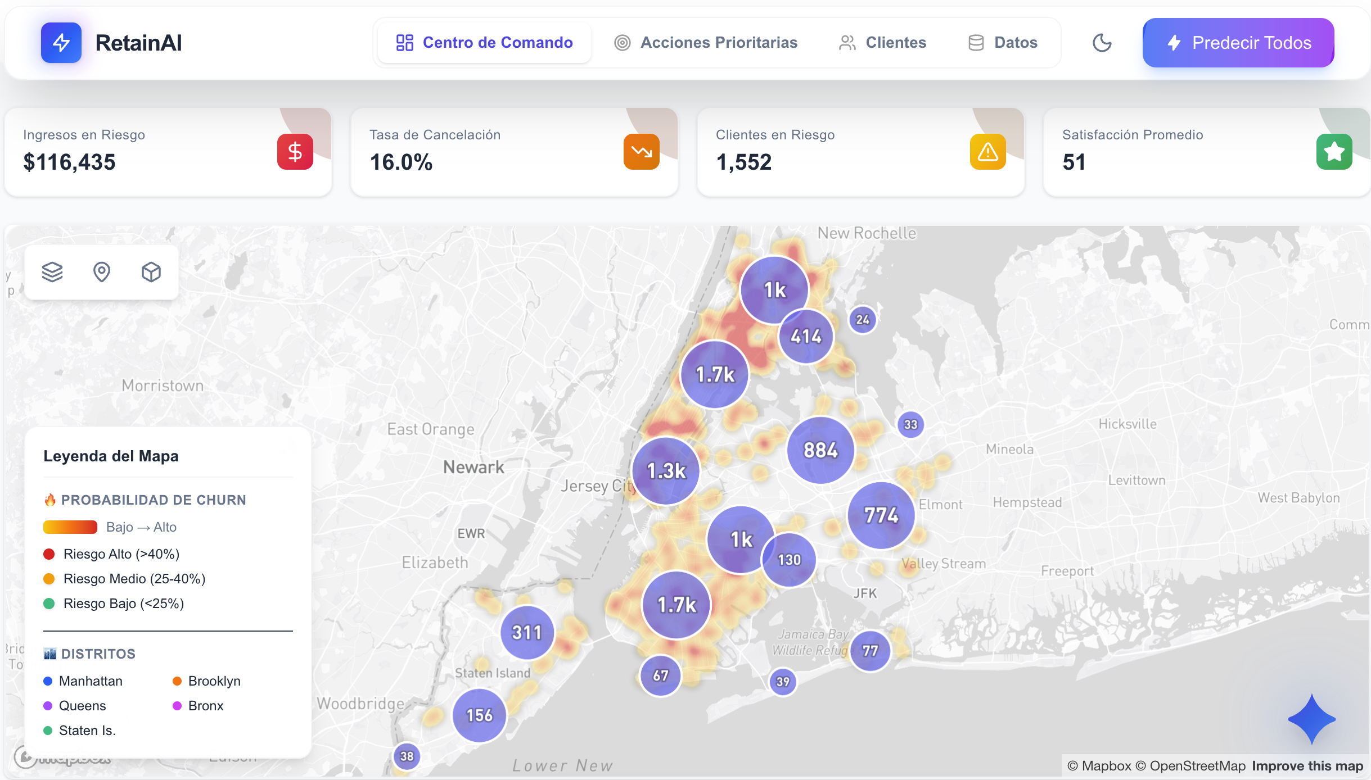Image resolution: width=1371 pixels, height=780 pixels.
Task: Expand the 884 cluster marker
Action: pyautogui.click(x=820, y=450)
